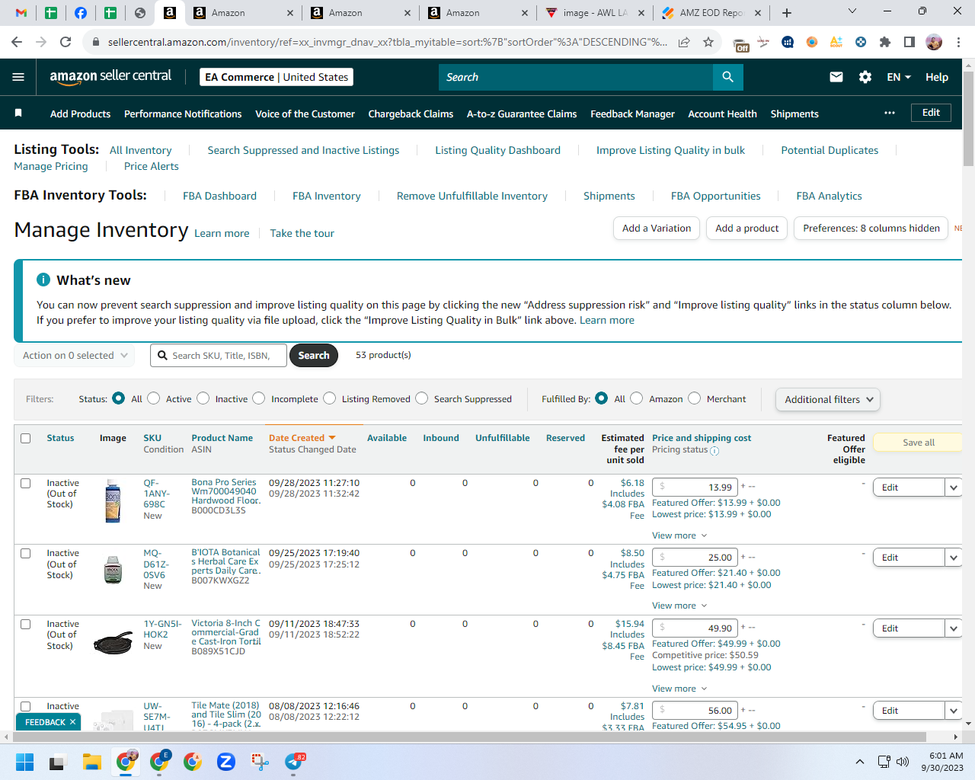Open Zoom from the taskbar
The image size is (975, 780).
coord(226,762)
